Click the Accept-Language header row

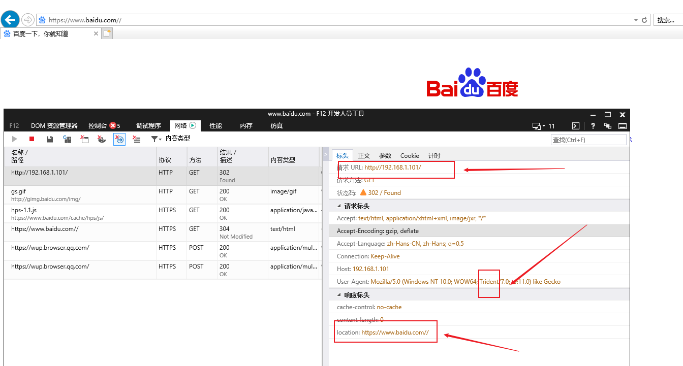[479, 244]
